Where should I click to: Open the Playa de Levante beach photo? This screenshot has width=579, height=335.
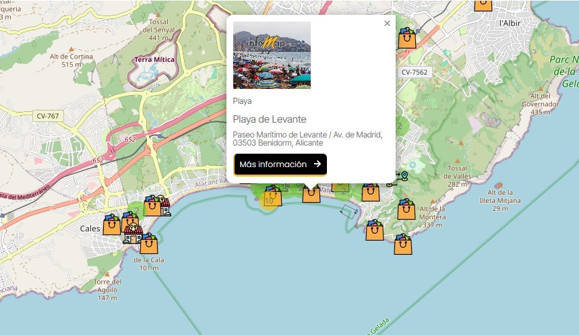pyautogui.click(x=272, y=55)
